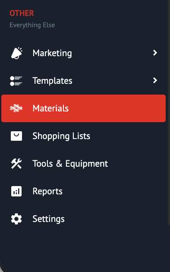Expand the Templates submenu chevron
Viewport: 170px width, 272px height.
155,80
